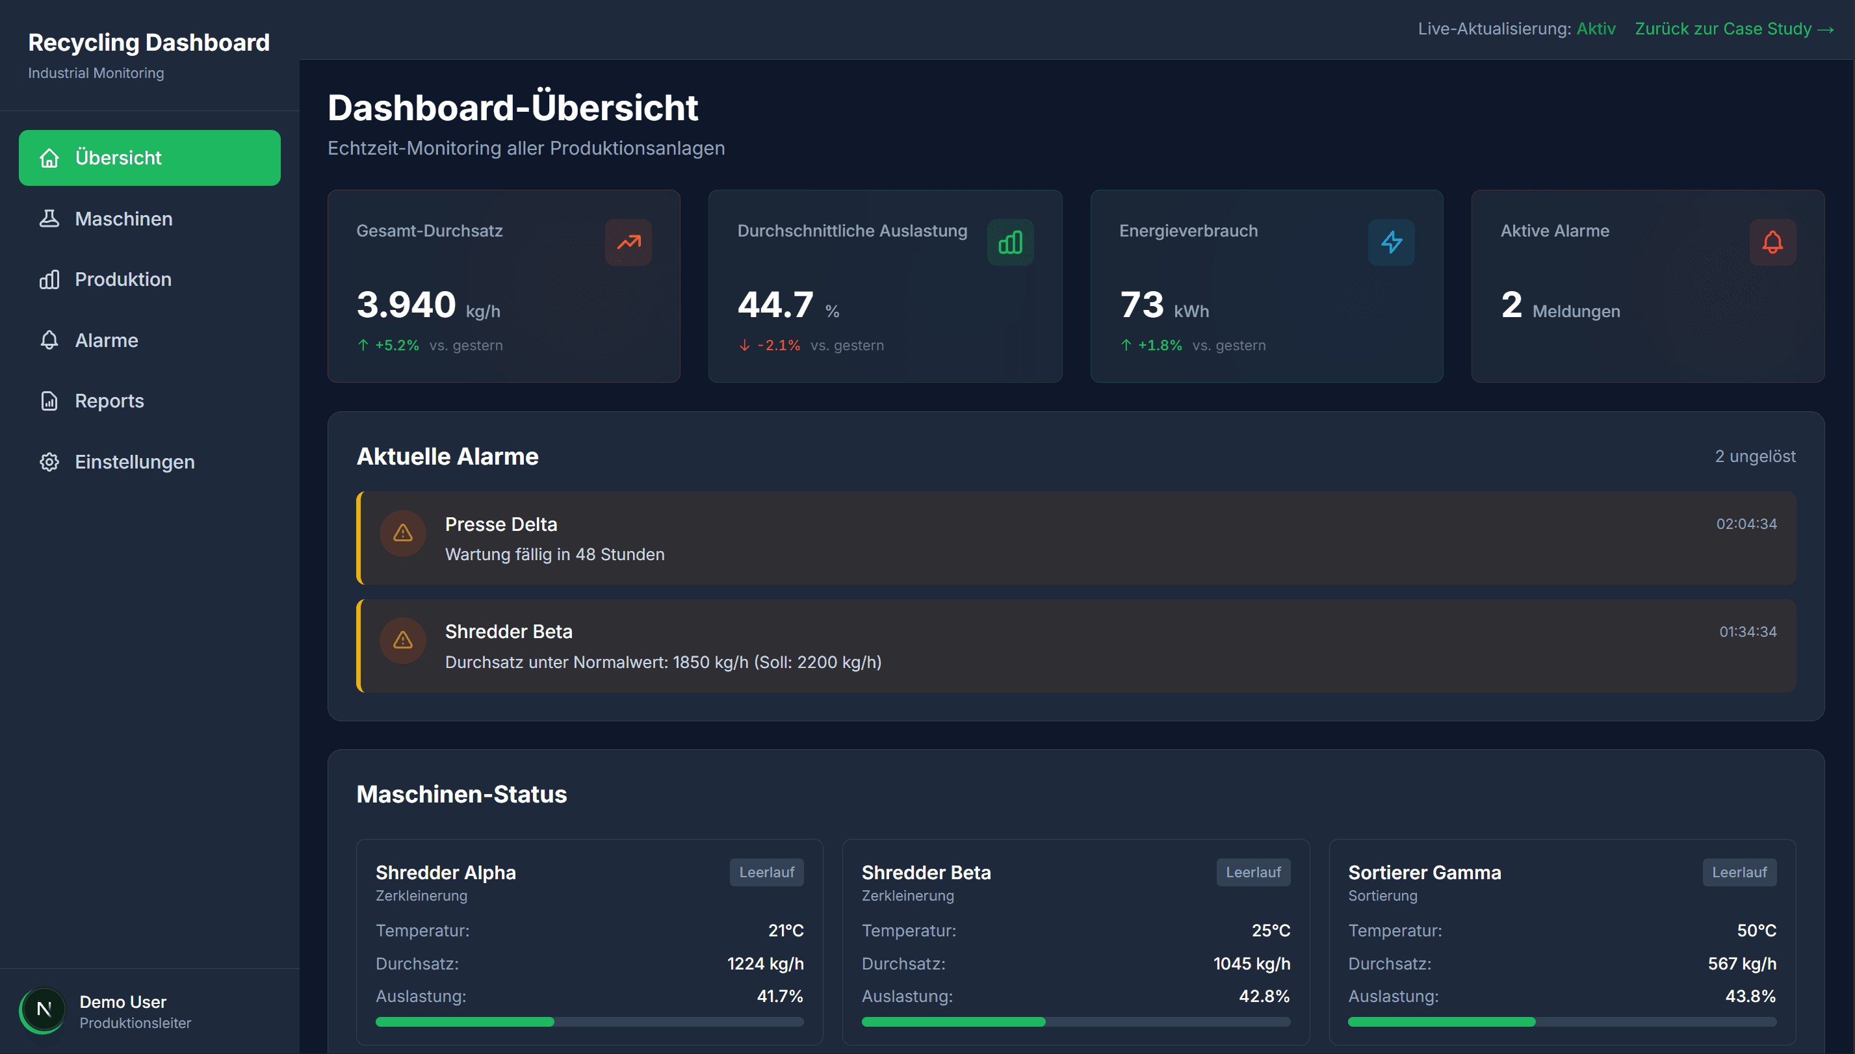Open Produktion via its bar-chart icon

pyautogui.click(x=49, y=279)
